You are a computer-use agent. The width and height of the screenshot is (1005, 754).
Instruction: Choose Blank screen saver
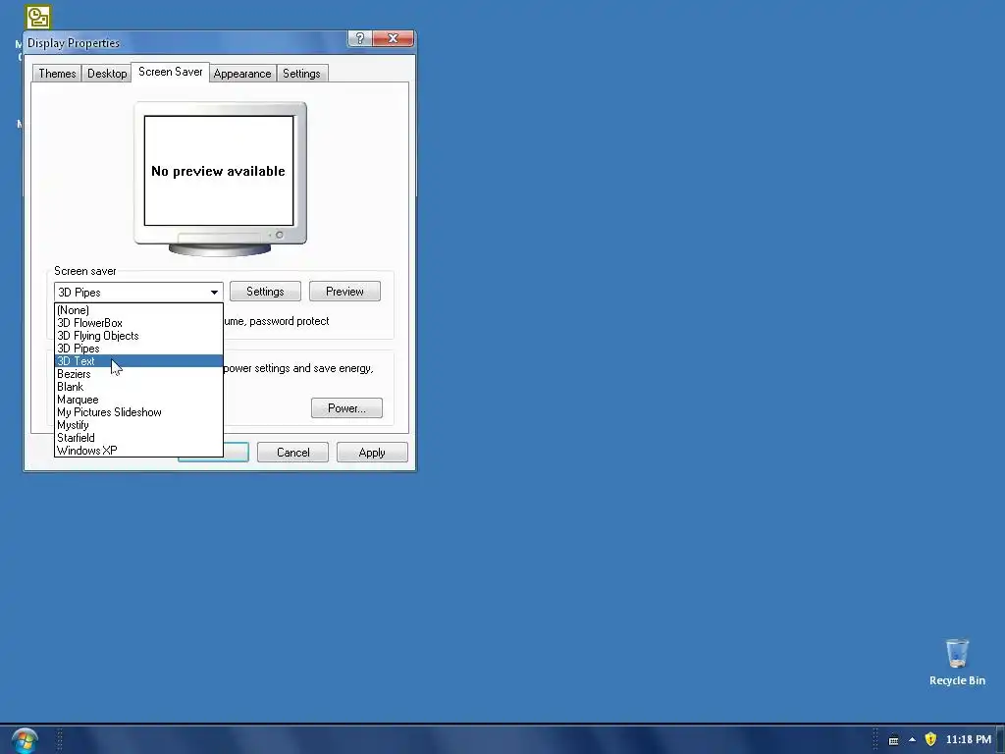click(138, 387)
